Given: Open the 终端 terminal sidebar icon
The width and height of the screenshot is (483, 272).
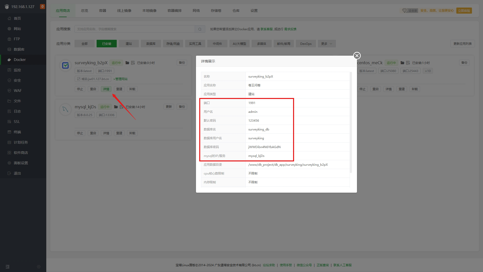Looking at the screenshot, I should click(x=9, y=132).
